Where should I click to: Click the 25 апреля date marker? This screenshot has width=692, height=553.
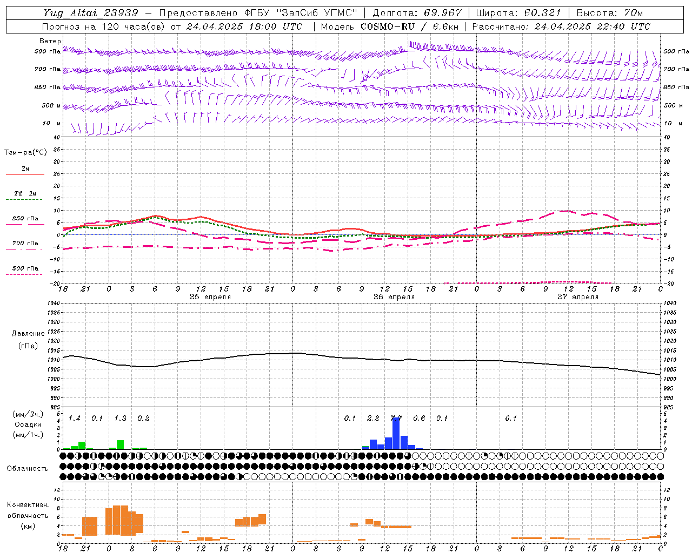point(210,297)
